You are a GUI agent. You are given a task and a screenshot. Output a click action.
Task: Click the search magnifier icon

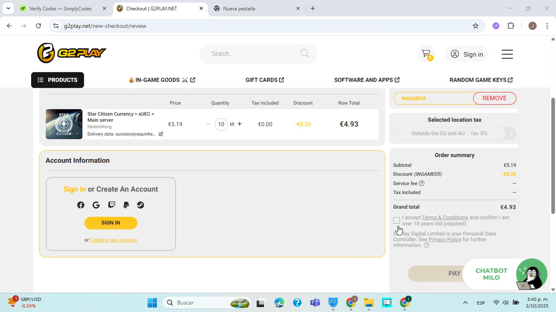(305, 54)
